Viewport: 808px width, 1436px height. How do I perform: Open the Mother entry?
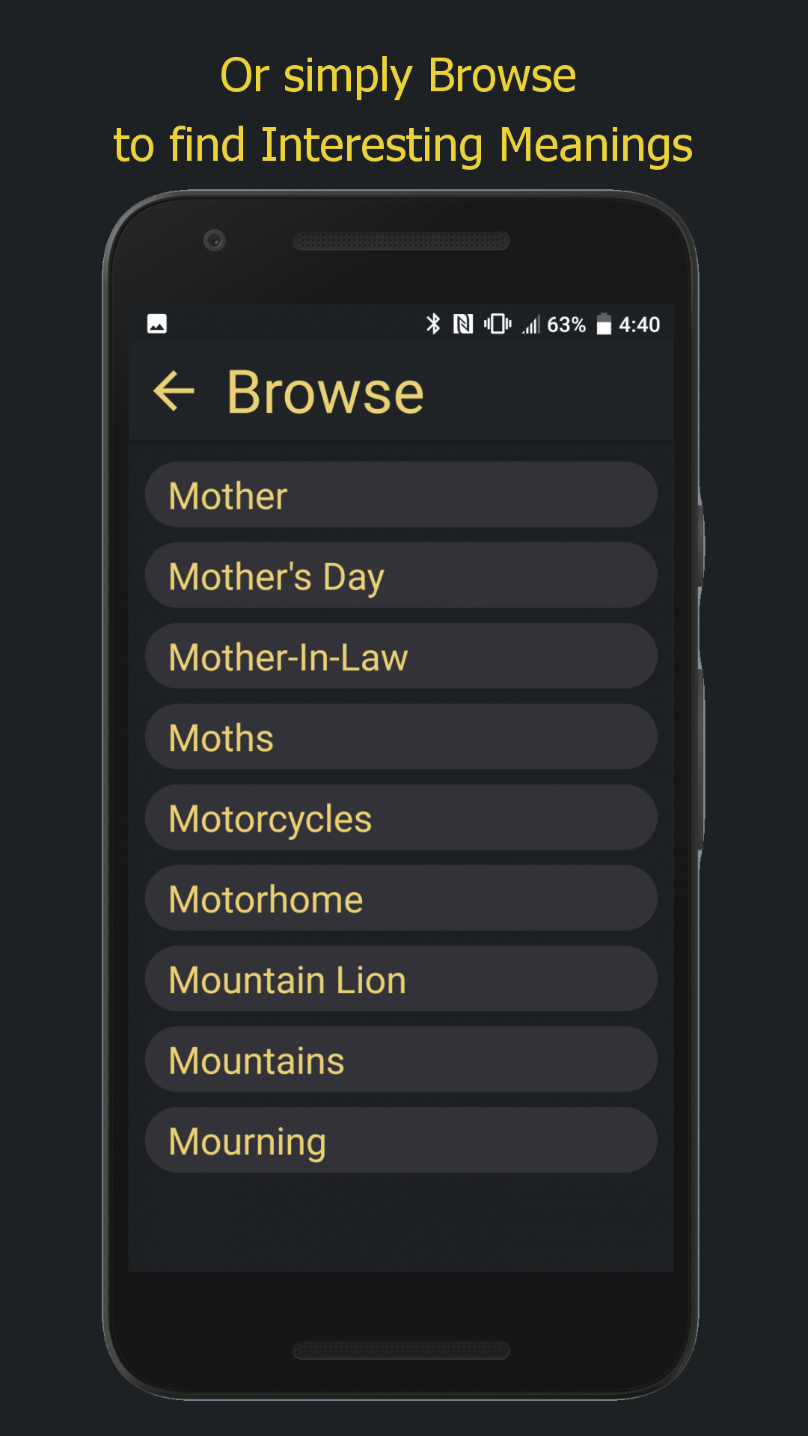401,495
